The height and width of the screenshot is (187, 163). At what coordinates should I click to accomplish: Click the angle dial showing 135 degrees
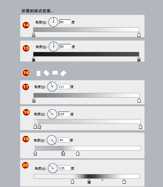coord(53,168)
